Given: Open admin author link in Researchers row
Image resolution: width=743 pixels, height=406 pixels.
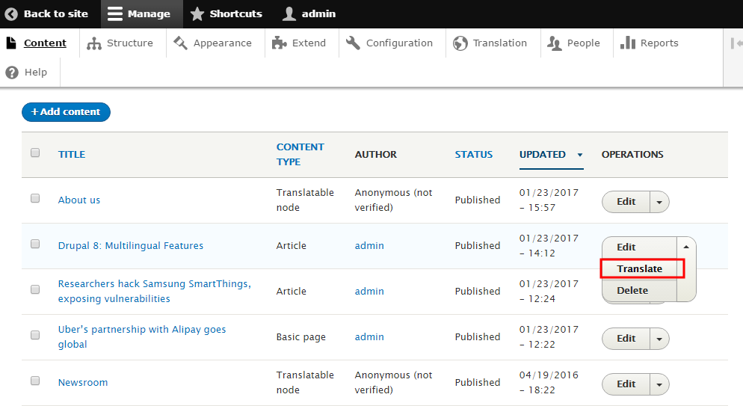Looking at the screenshot, I should tap(369, 292).
